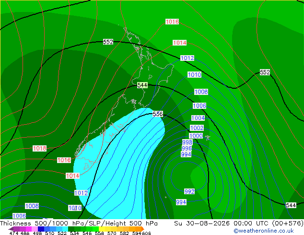The image size is (304, 235).
Task: Select the 998 isobar label
Action: (187, 142)
